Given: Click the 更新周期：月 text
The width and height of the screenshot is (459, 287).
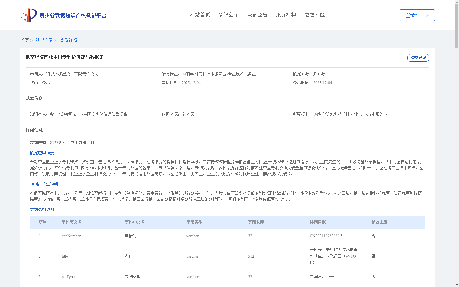Looking at the screenshot, I should click(82, 143).
